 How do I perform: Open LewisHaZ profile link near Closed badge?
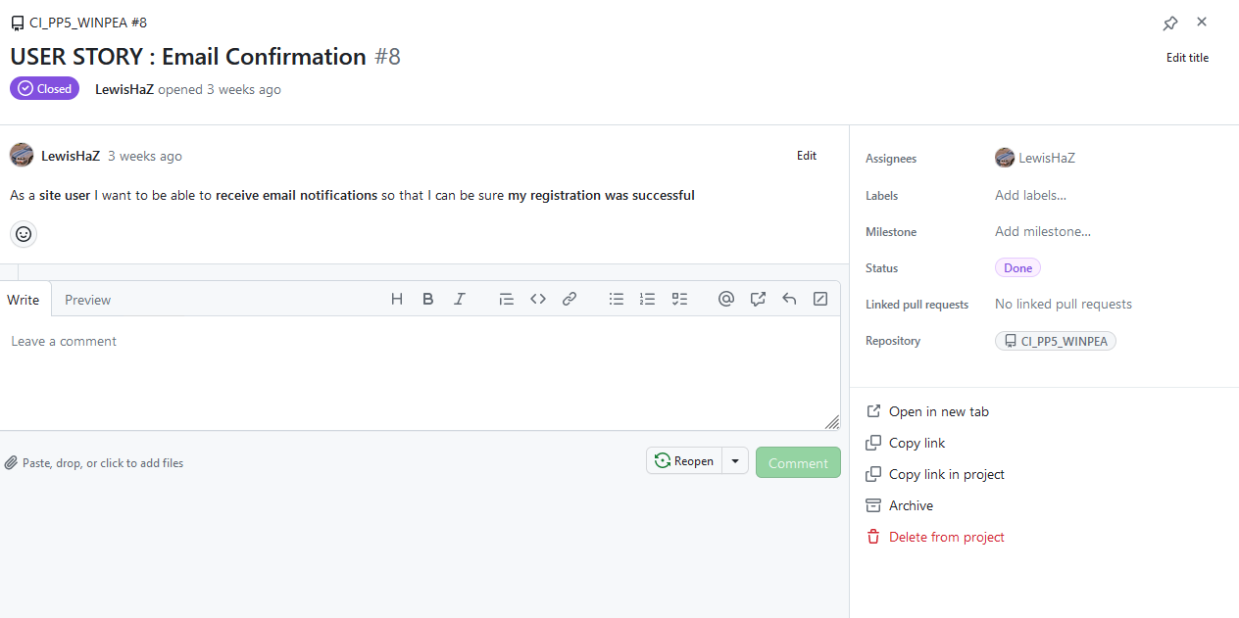click(x=124, y=89)
